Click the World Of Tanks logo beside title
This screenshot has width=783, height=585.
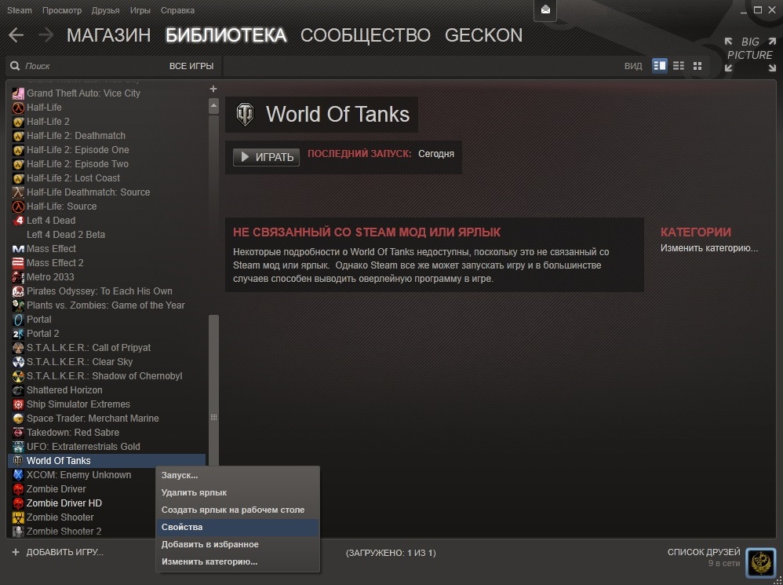tap(245, 115)
